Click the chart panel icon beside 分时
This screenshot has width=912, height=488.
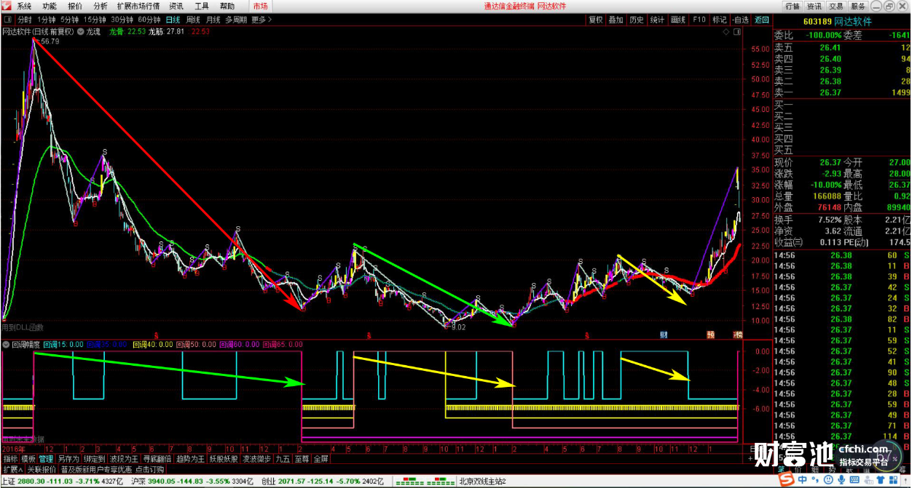pos(8,20)
